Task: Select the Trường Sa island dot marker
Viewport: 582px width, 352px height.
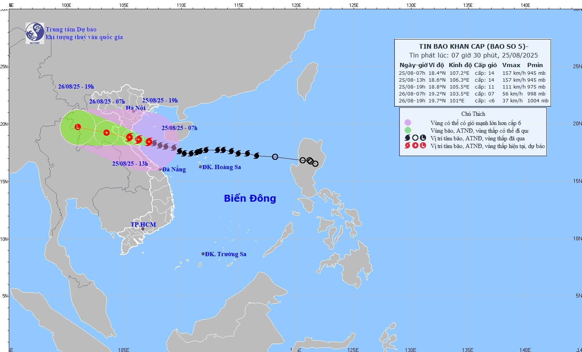Action: [x=203, y=254]
